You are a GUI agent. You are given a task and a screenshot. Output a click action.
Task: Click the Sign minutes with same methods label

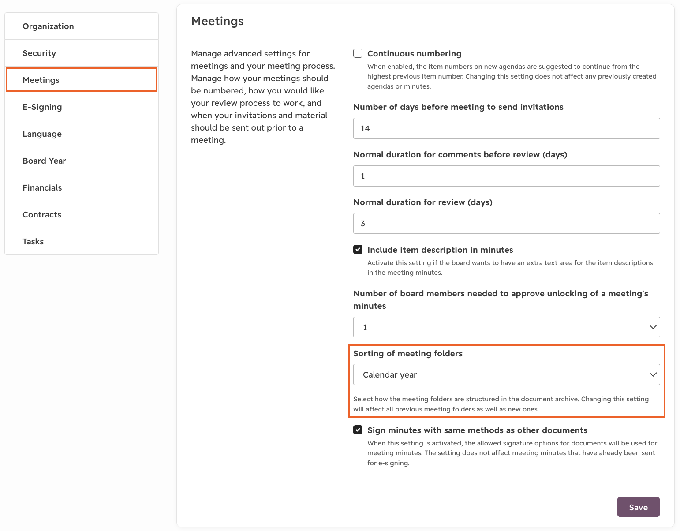pyautogui.click(x=478, y=430)
